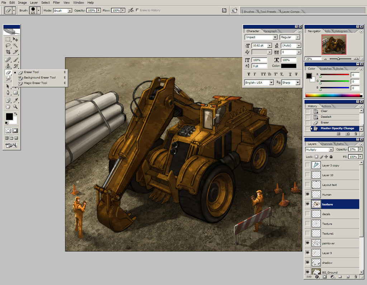Toggle visibility of the shadow layer
Screen dimensions: 367x285
click(x=308, y=262)
